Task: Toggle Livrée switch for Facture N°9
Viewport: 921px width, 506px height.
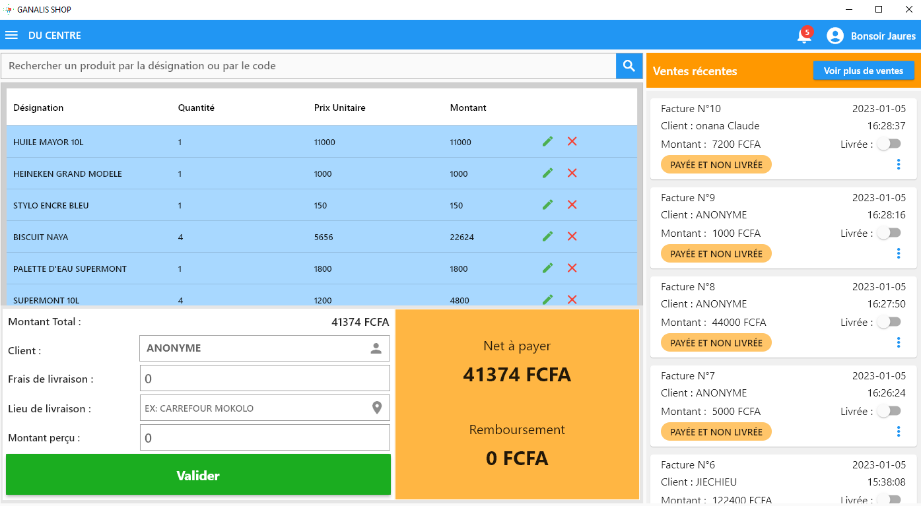Action: click(889, 233)
